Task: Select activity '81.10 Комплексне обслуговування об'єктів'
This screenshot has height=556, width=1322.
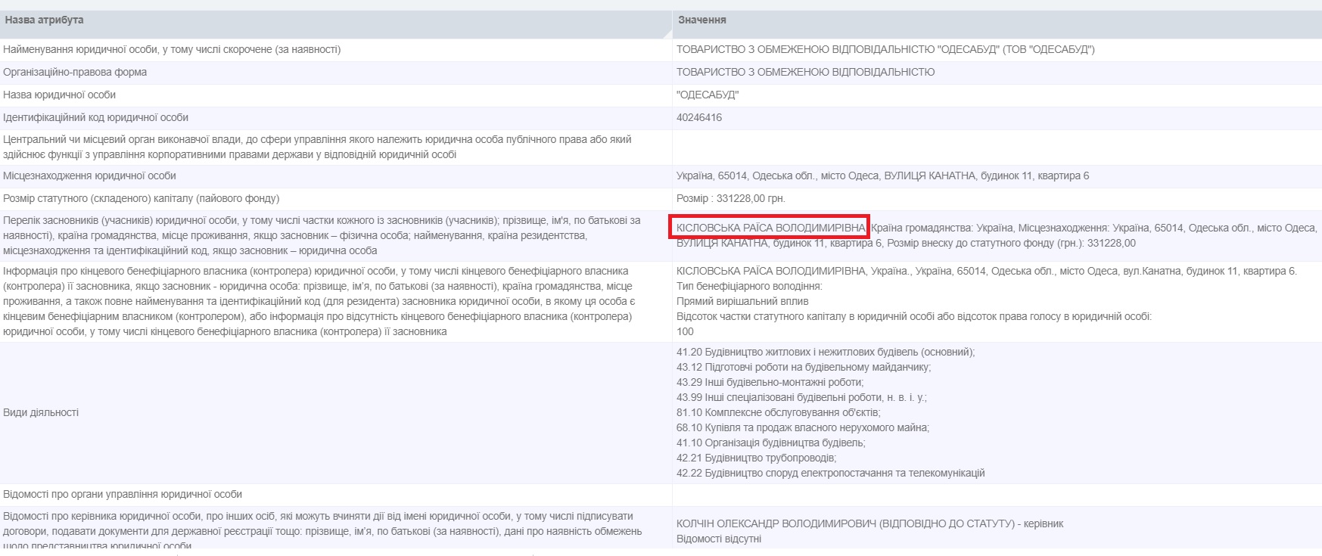Action: click(x=779, y=413)
